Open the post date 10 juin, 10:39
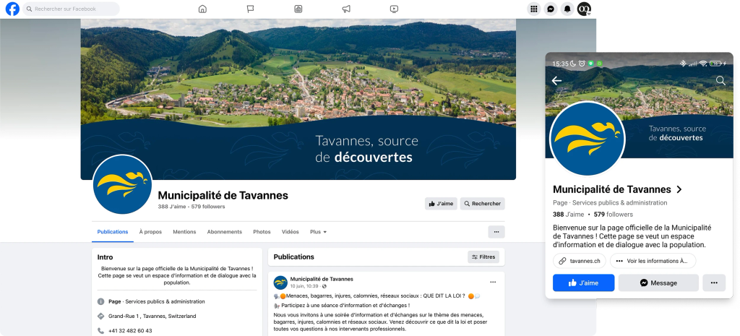Image resolution: width=740 pixels, height=336 pixels. point(304,286)
